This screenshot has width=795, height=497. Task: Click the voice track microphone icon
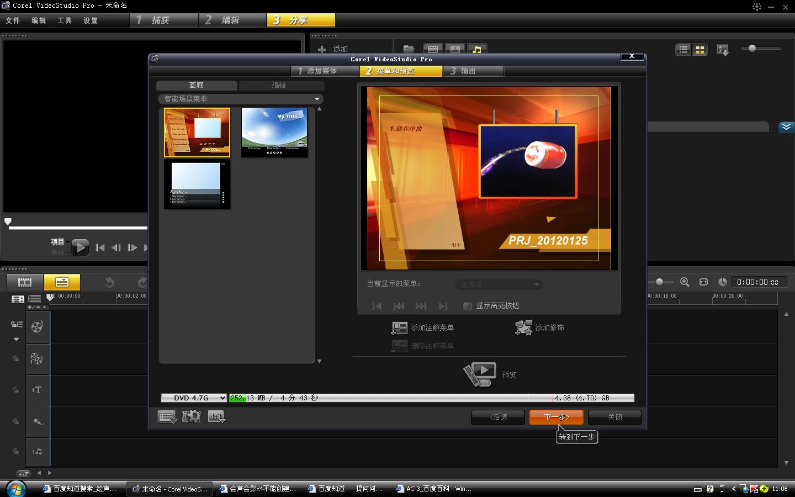(x=37, y=421)
